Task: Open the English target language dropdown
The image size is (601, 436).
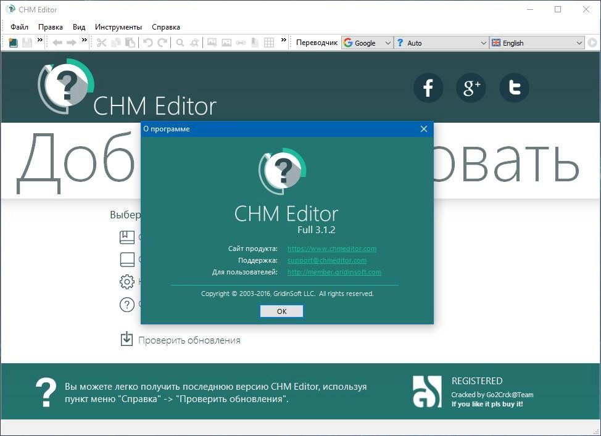Action: click(537, 43)
